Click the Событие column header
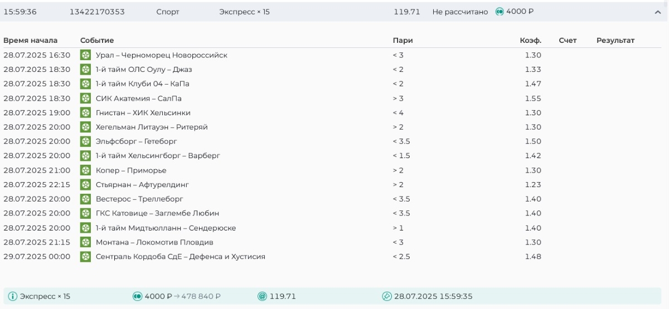The width and height of the screenshot is (669, 309). point(97,41)
